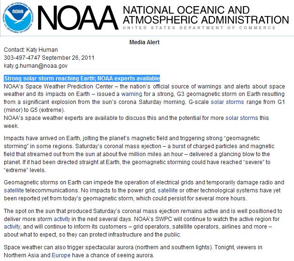Click 'Contact: Katy Human' line

[31, 50]
